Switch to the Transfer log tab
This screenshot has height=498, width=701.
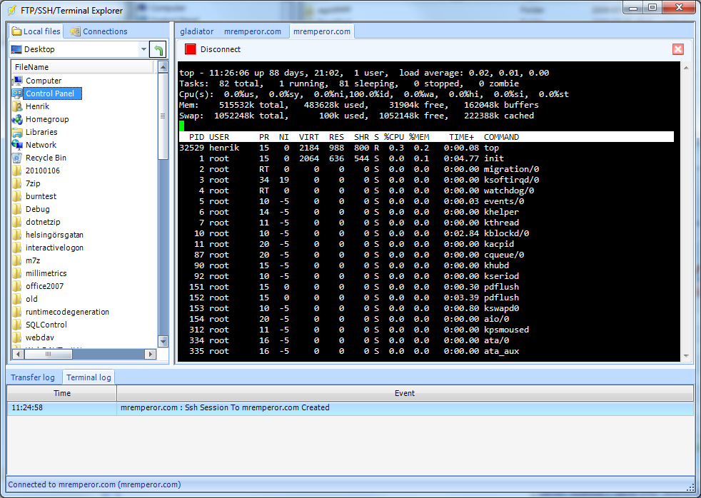click(33, 377)
